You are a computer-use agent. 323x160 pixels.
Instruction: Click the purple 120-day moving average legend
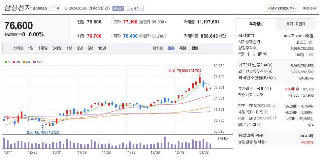(x=38, y=62)
